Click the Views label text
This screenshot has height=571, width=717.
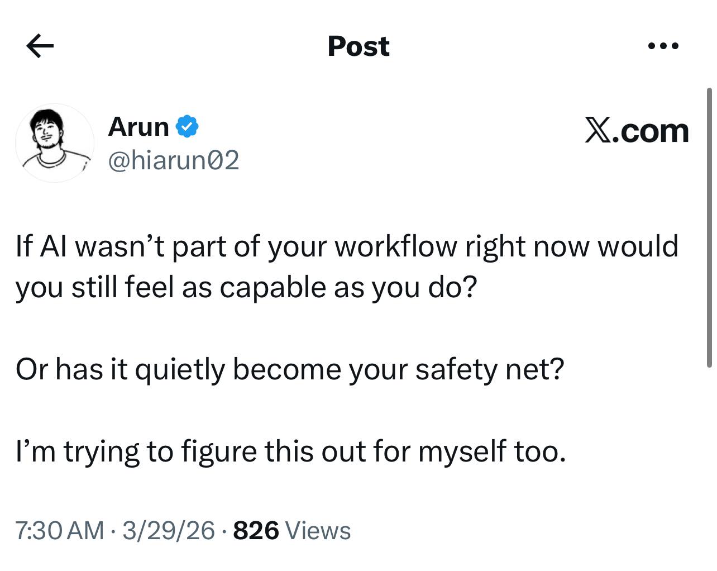click(x=318, y=530)
